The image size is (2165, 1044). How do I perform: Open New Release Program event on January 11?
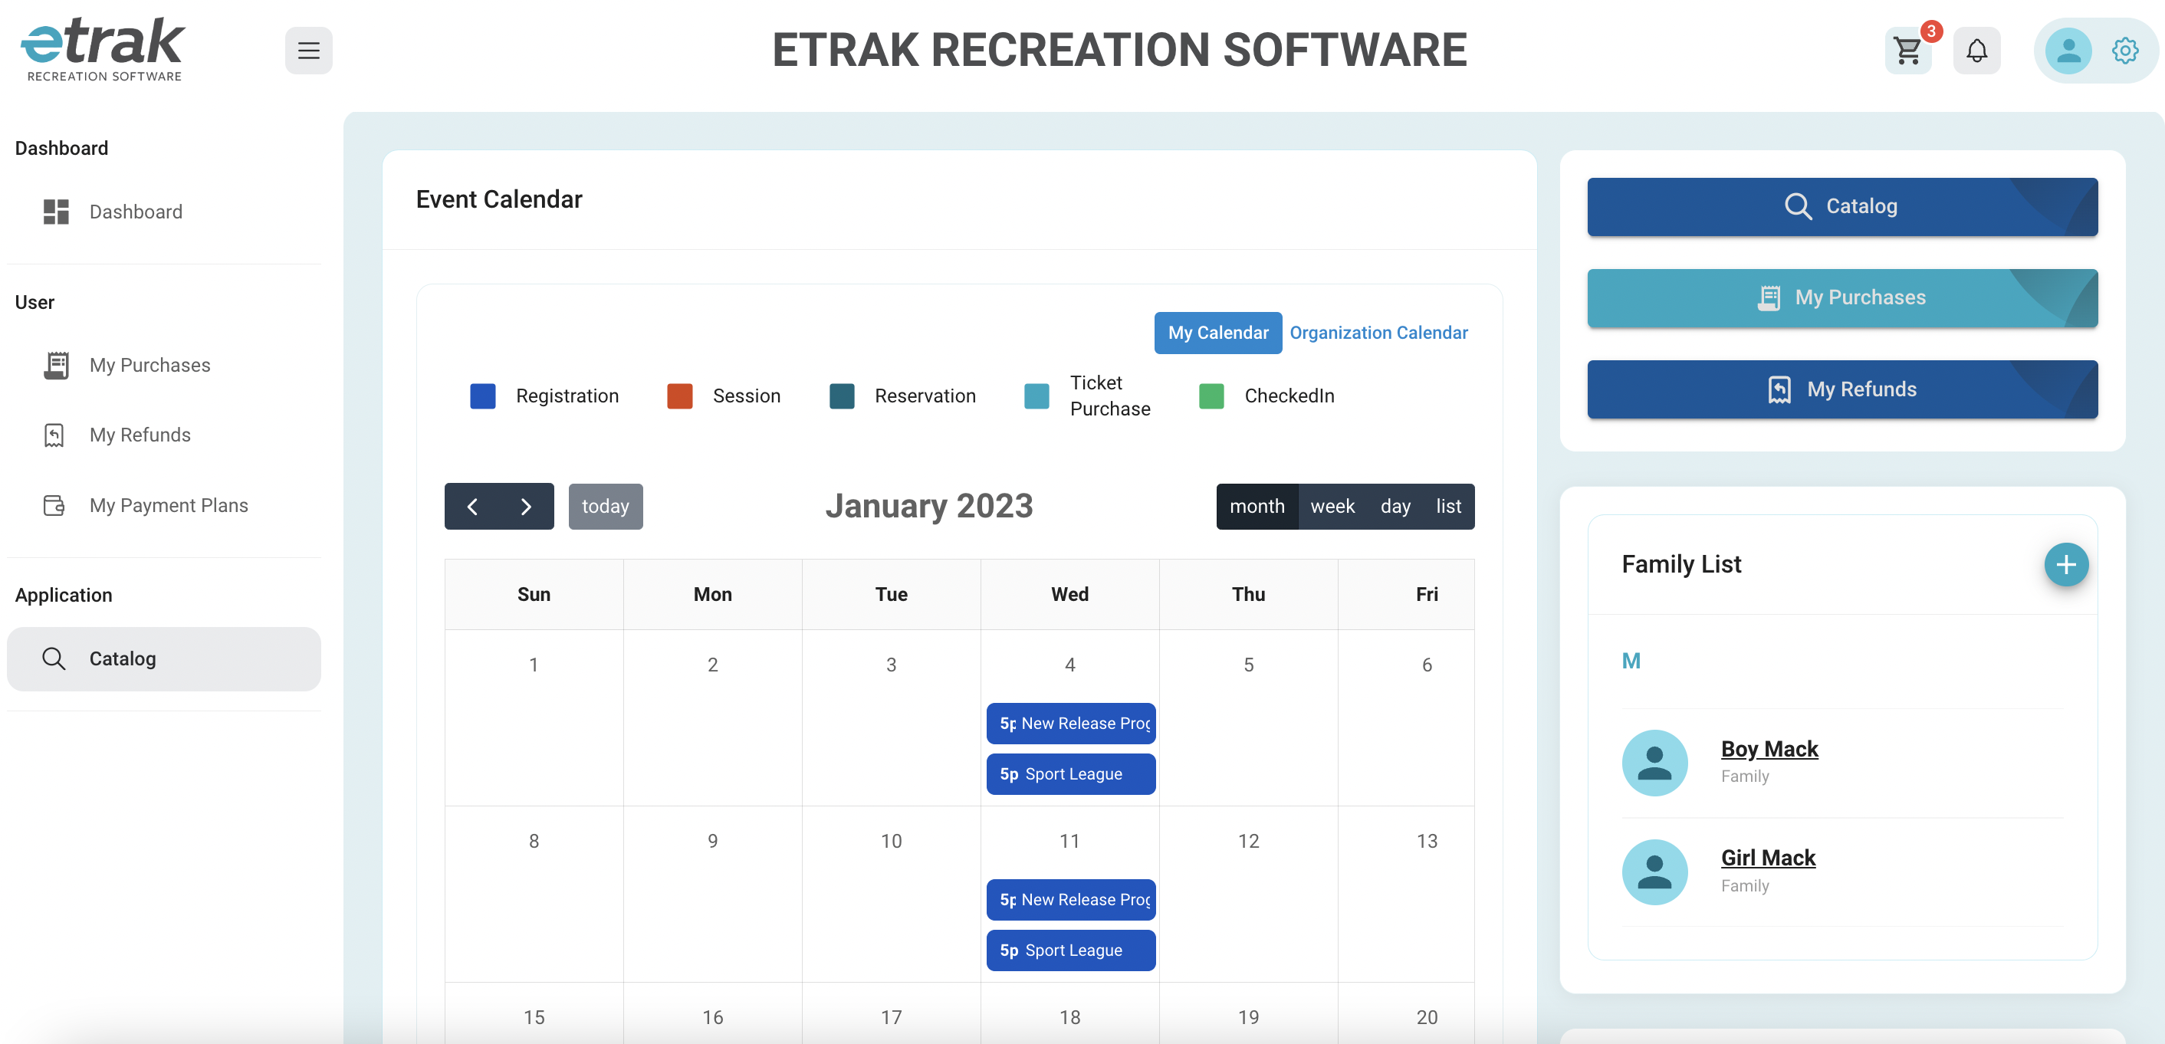(1071, 900)
